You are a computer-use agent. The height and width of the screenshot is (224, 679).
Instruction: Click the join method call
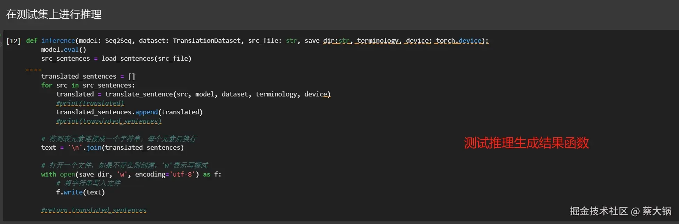click(94, 147)
